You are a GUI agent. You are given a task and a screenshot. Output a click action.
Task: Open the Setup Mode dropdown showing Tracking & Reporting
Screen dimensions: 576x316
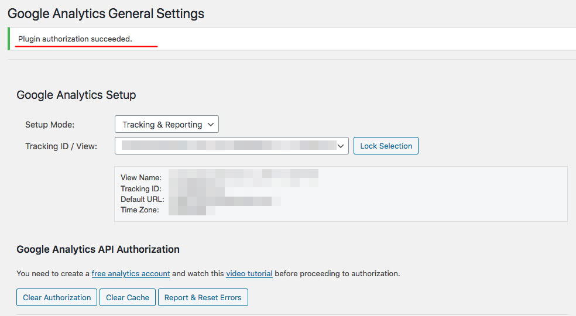[166, 124]
